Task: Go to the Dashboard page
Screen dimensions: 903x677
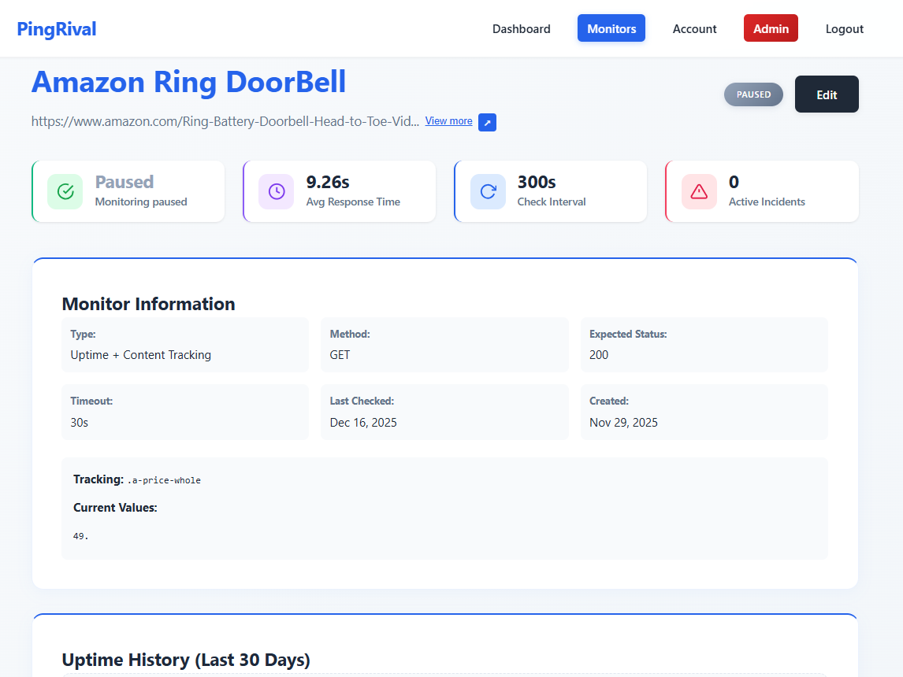Action: click(521, 29)
